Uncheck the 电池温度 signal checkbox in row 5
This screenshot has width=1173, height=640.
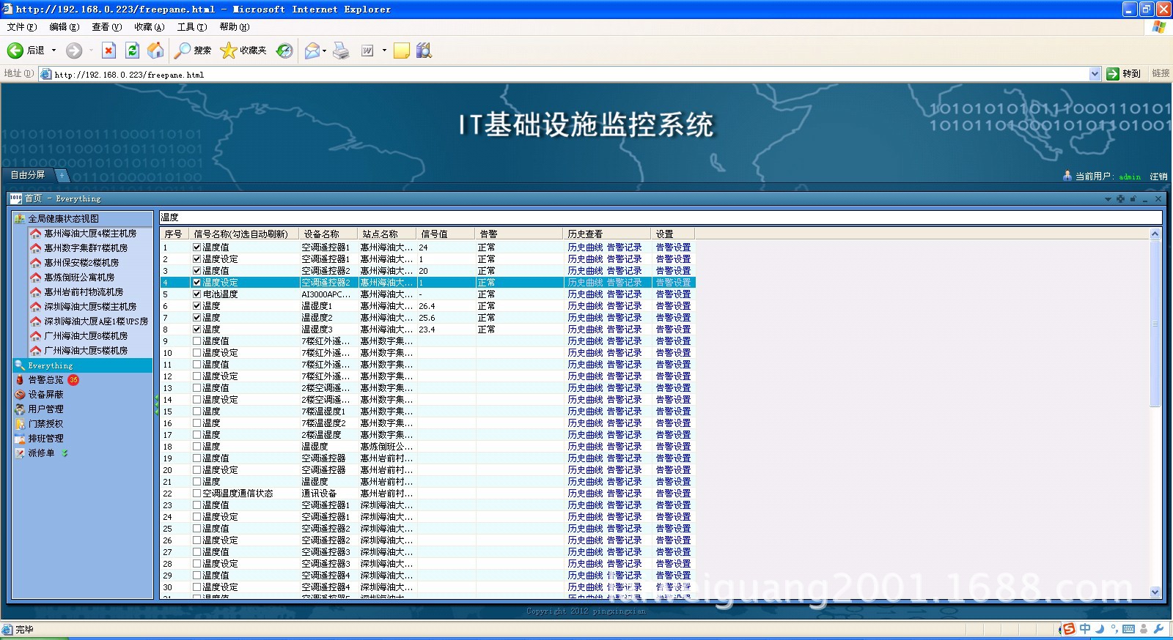[x=196, y=294]
